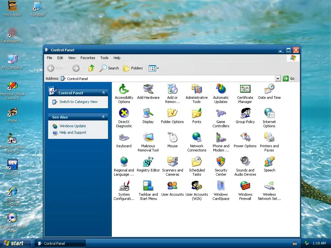Open the Tools menu
This screenshot has width=331, height=248.
pos(104,58)
